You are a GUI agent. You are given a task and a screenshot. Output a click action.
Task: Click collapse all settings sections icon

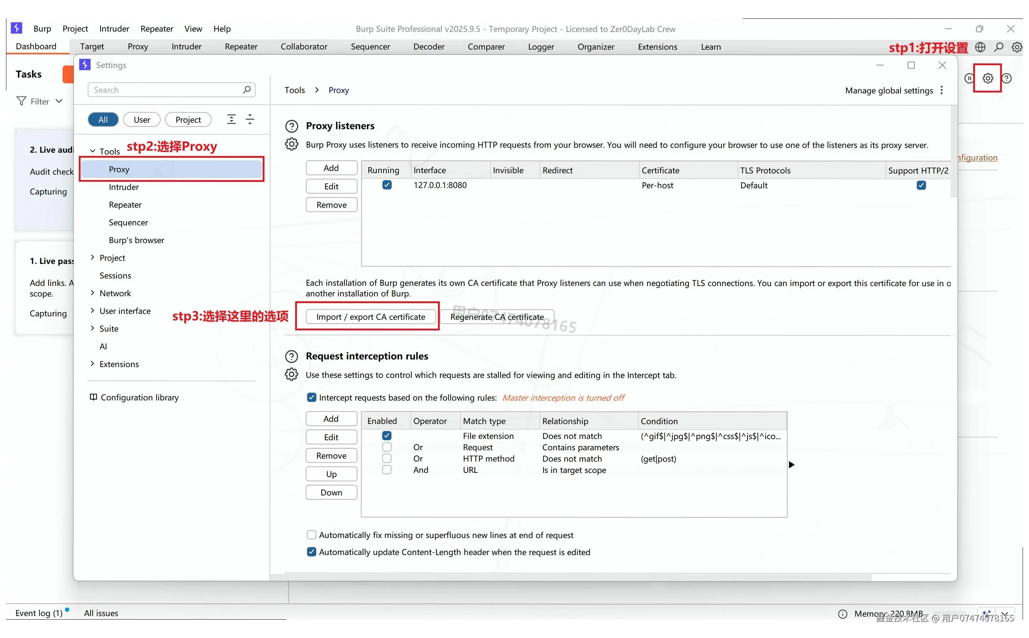[x=250, y=119]
